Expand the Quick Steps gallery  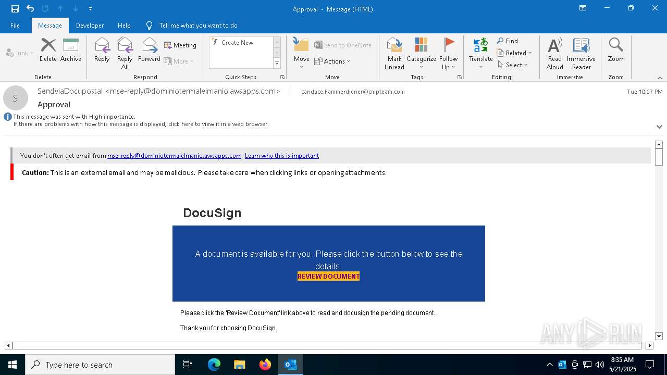[277, 64]
